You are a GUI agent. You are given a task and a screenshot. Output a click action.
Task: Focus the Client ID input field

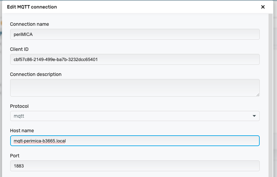click(x=135, y=59)
